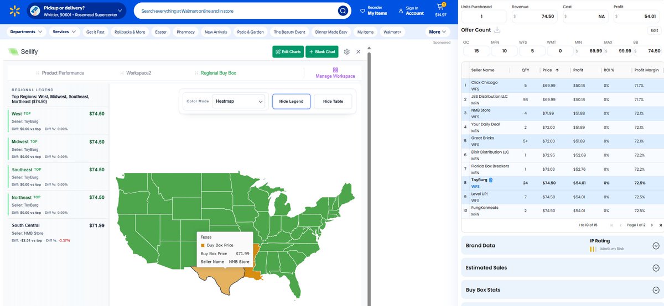Screen dimensions: 664x306
Task: Click the orange Buy Box Price legend square in tooltip
Action: 203,245
